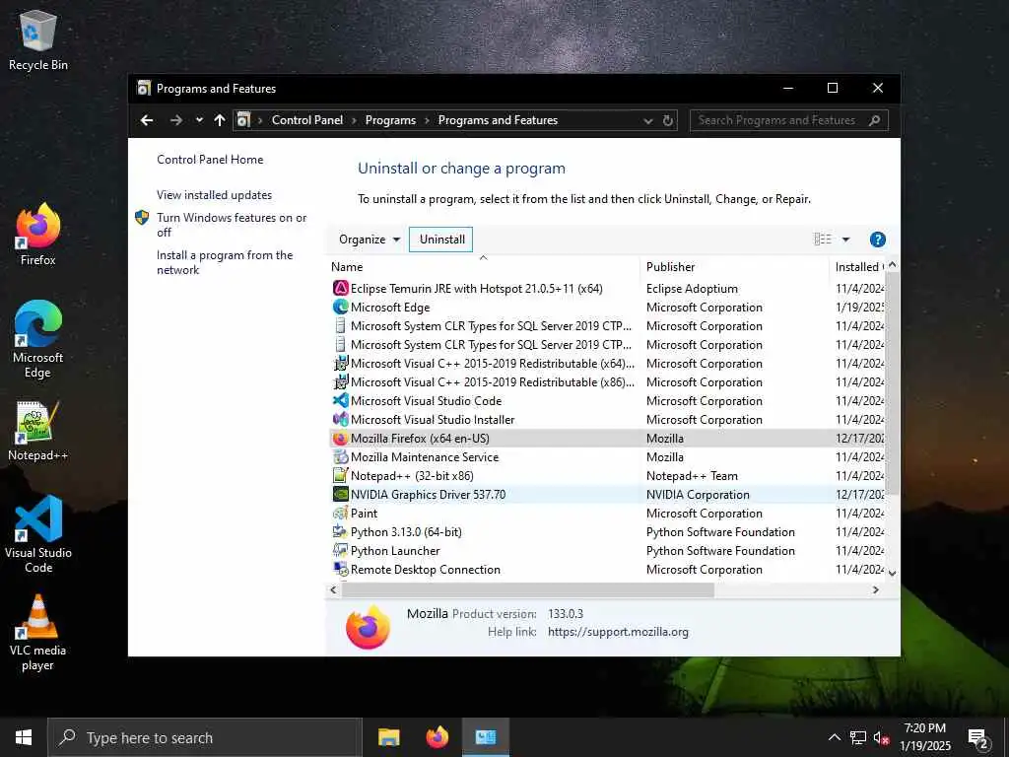The height and width of the screenshot is (757, 1009).
Task: Open Turn Windows features on or off
Action: point(232,225)
